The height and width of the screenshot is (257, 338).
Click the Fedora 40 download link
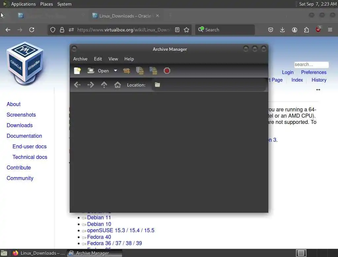click(x=99, y=237)
